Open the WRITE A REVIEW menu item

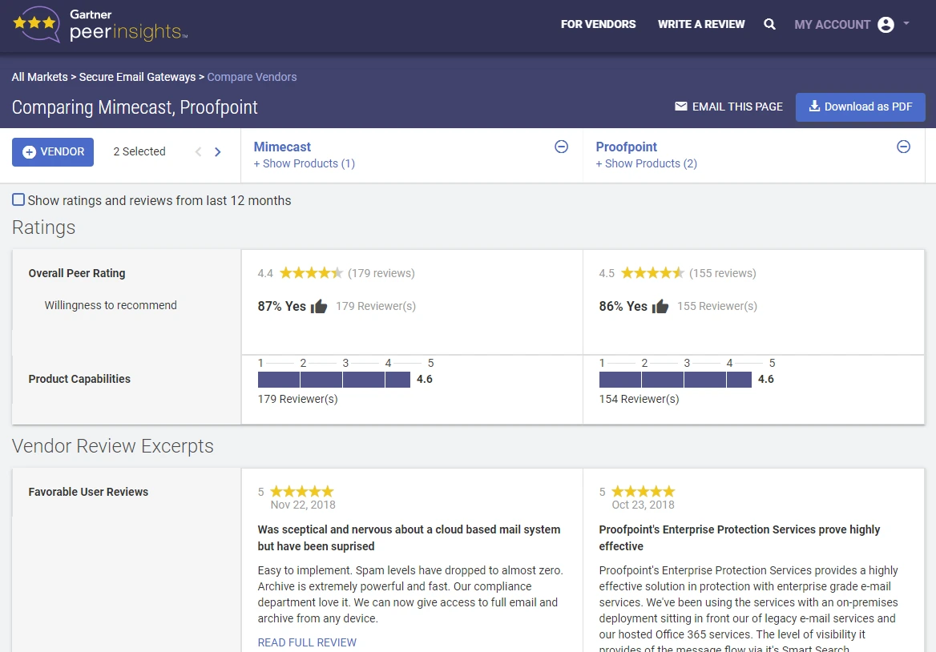click(701, 25)
